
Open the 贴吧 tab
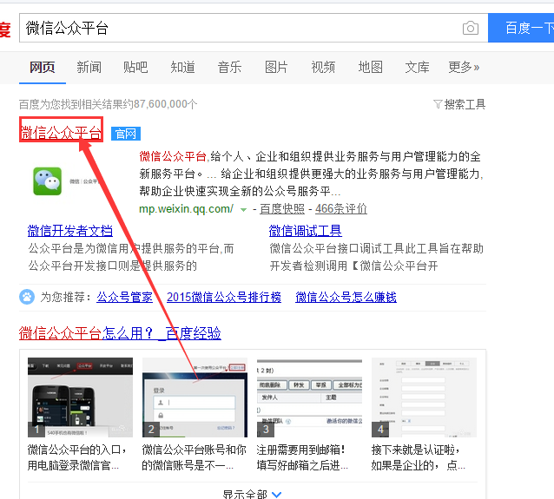135,67
